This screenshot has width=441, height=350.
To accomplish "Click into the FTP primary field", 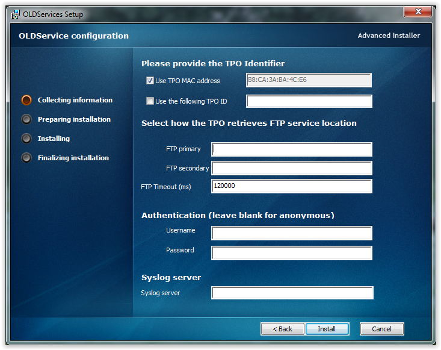I will click(x=291, y=149).
